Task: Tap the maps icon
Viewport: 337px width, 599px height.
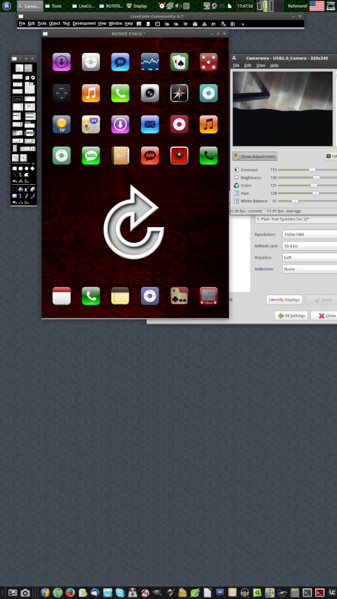Action: tap(91, 125)
